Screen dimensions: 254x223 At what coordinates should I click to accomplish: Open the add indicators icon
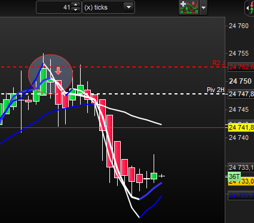(189, 8)
